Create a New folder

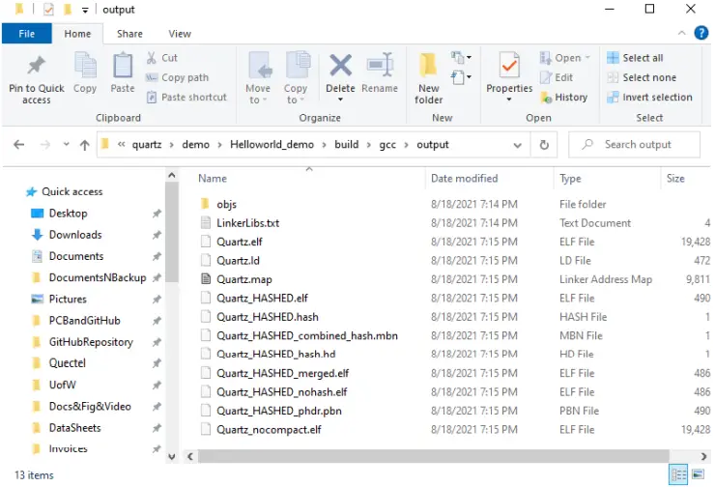tap(429, 78)
